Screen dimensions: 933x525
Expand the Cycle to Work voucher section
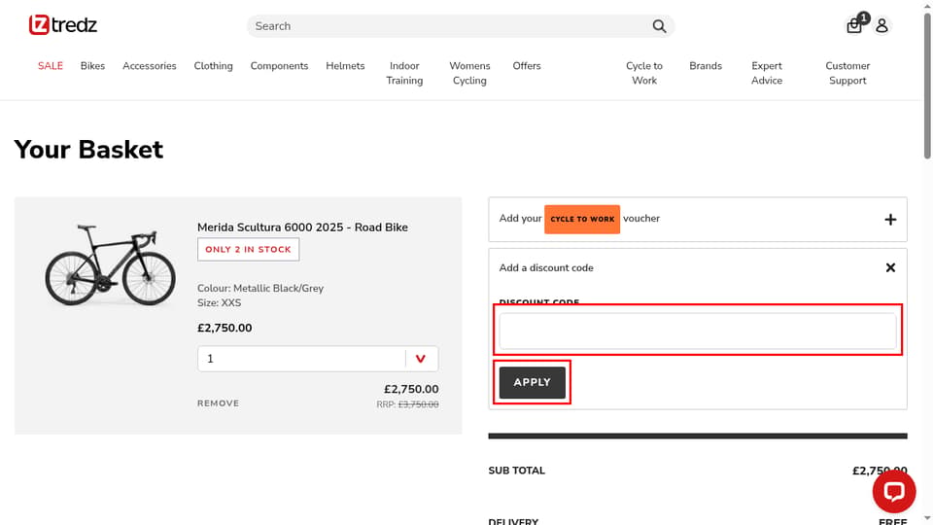tap(890, 220)
